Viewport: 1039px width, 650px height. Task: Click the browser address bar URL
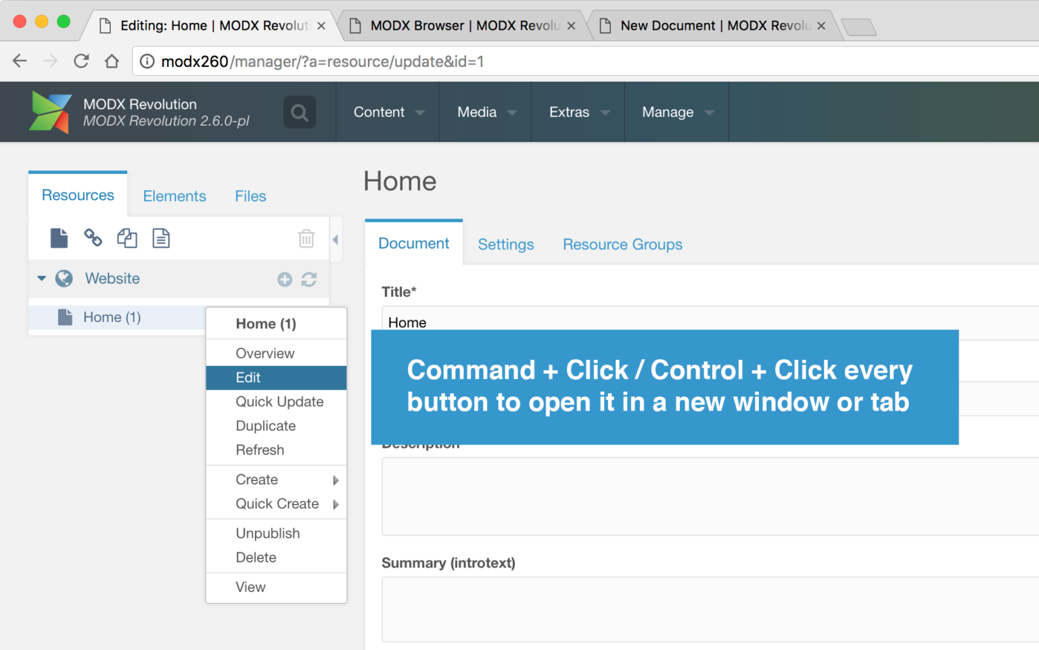[323, 62]
